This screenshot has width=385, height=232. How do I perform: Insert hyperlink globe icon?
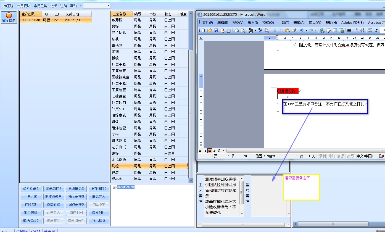(x=322, y=30)
